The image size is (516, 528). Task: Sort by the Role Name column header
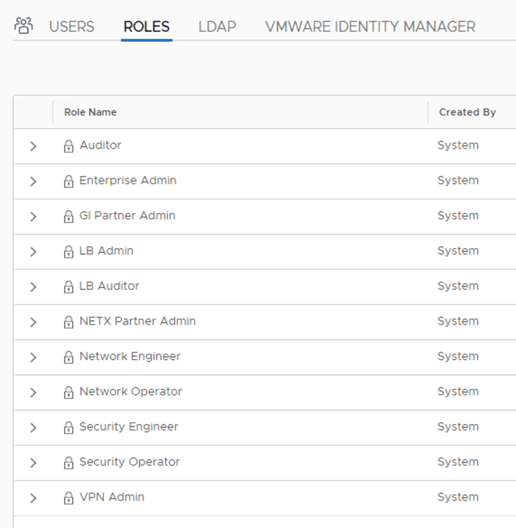tap(90, 112)
